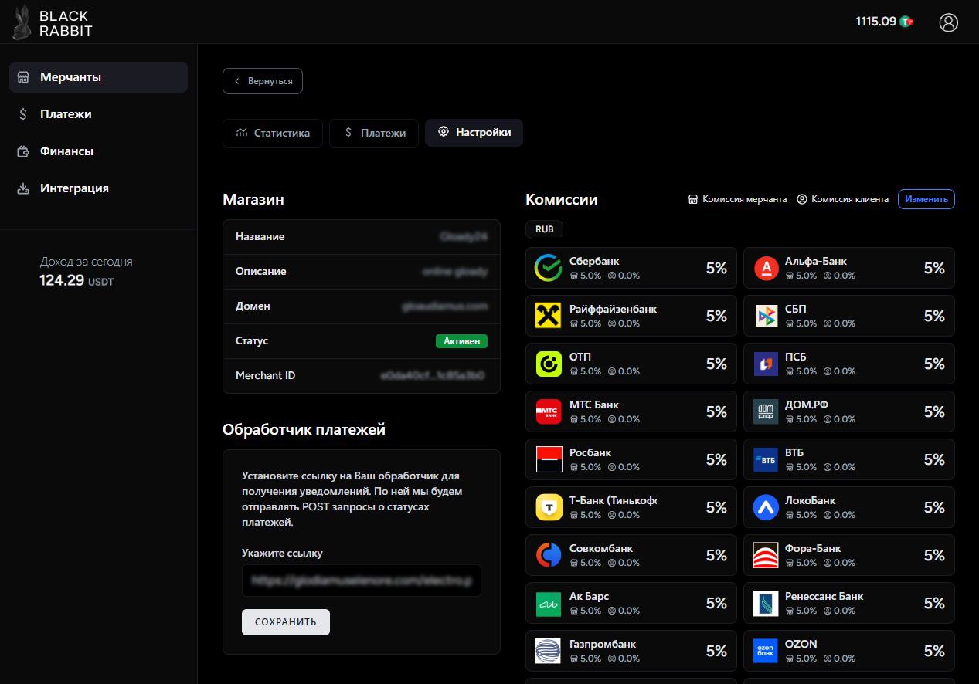This screenshot has height=684, width=979.
Task: Open Мерчанты in the sidebar
Action: click(x=98, y=77)
